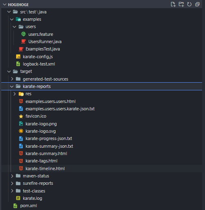
Task: Click the log file icon beside karate.log
Action: (x=18, y=198)
